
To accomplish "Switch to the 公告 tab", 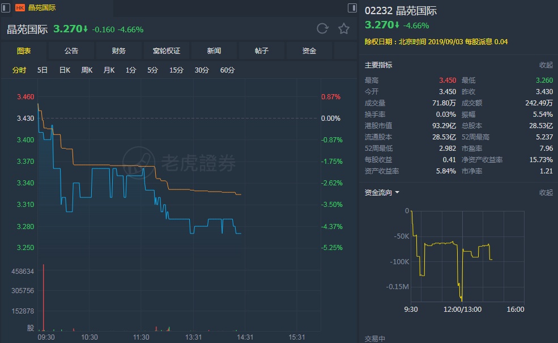I will (71, 51).
